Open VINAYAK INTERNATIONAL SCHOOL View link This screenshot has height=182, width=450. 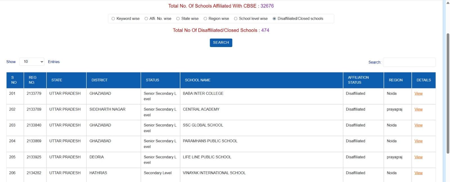(x=418, y=173)
